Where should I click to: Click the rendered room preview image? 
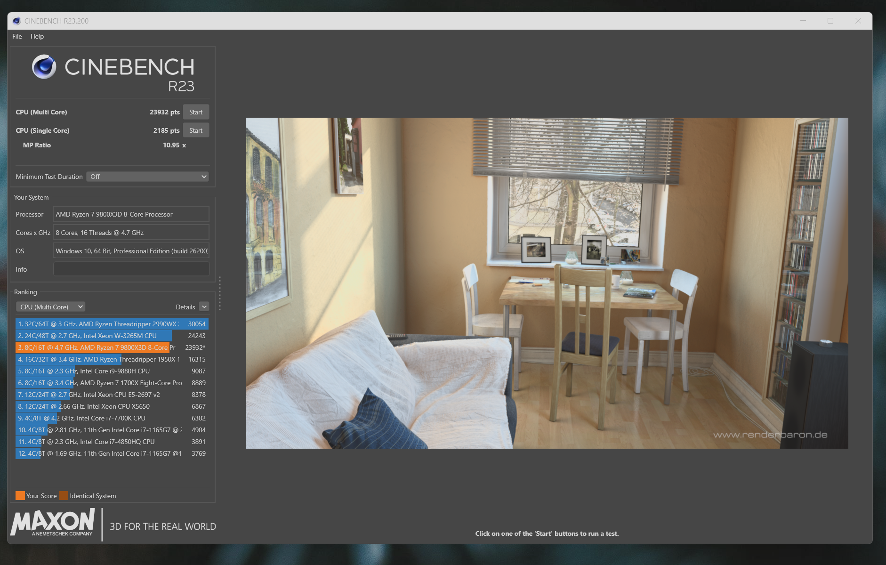pyautogui.click(x=547, y=283)
